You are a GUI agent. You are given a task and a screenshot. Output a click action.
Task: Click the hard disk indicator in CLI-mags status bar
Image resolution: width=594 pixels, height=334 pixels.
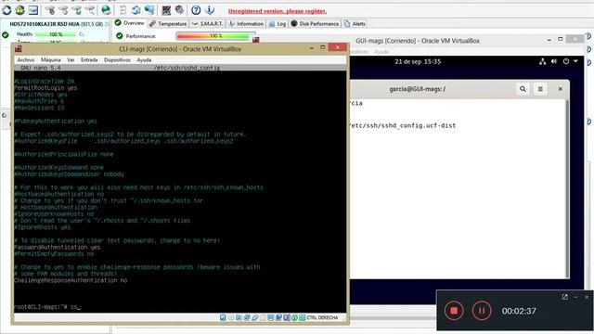point(223,317)
